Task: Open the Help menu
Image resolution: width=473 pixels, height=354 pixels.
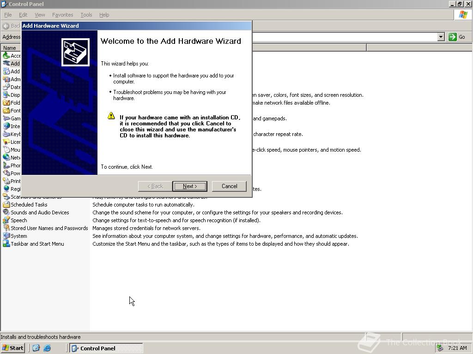Action: click(104, 15)
